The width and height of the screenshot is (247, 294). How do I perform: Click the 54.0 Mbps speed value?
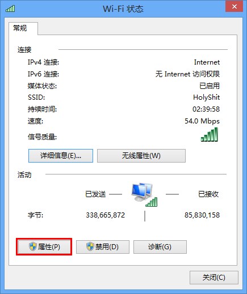pyautogui.click(x=202, y=121)
